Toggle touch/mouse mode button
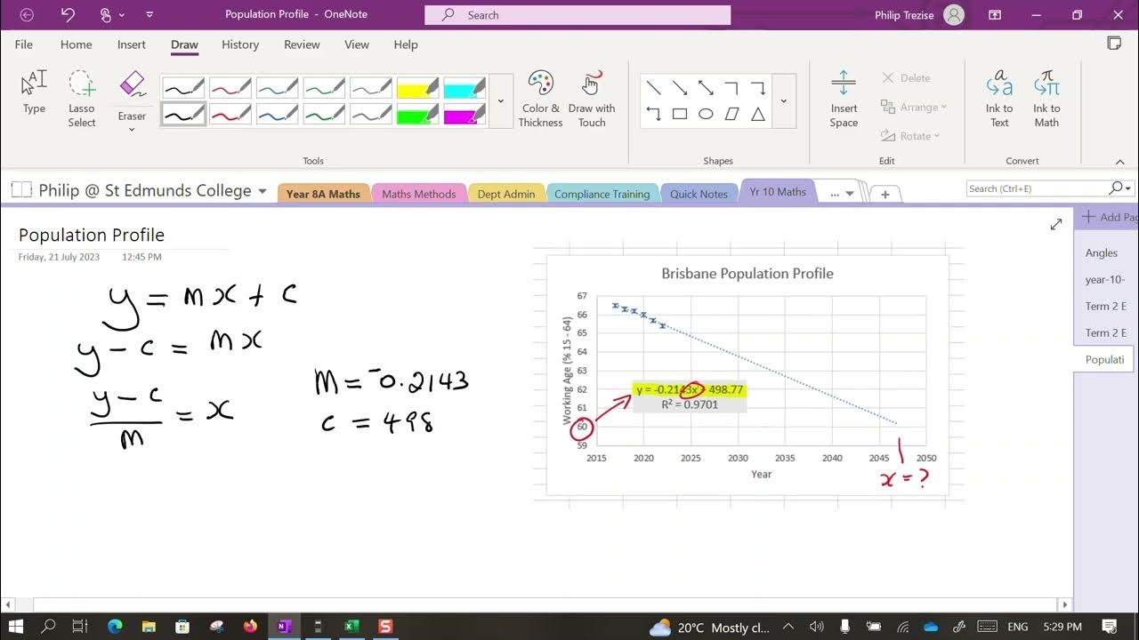Image resolution: width=1139 pixels, height=640 pixels. [107, 14]
